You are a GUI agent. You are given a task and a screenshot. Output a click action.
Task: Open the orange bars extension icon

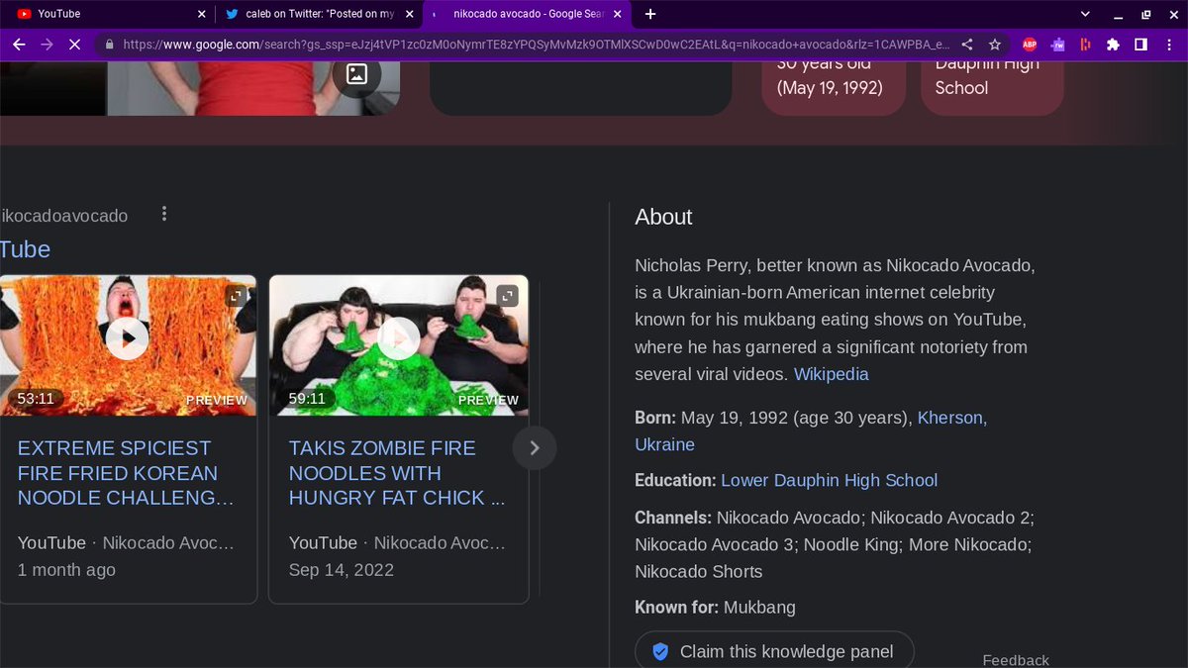click(x=1085, y=45)
